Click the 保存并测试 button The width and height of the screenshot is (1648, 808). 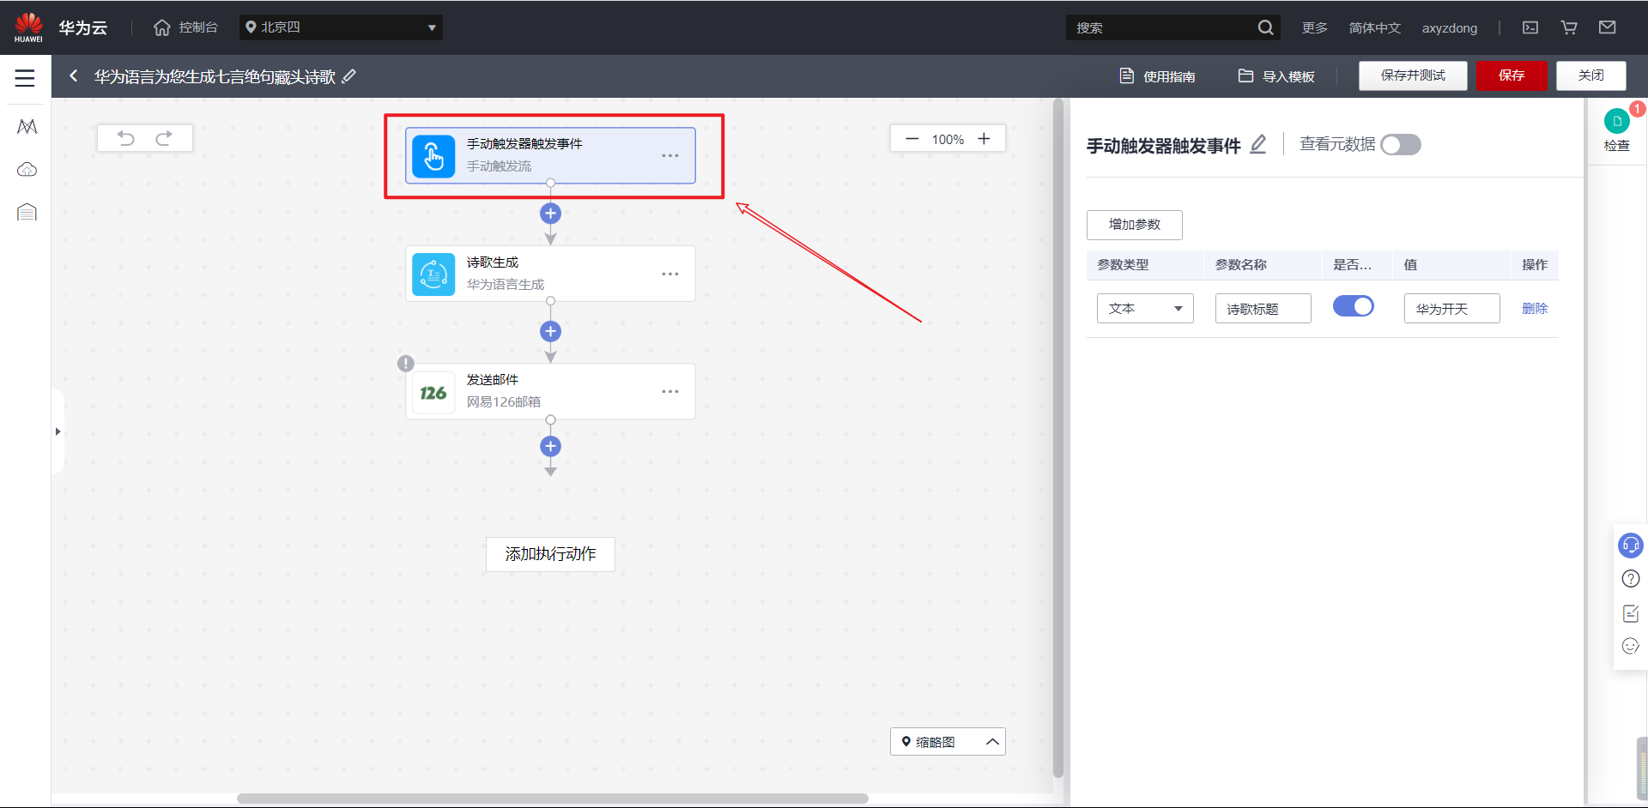point(1413,75)
